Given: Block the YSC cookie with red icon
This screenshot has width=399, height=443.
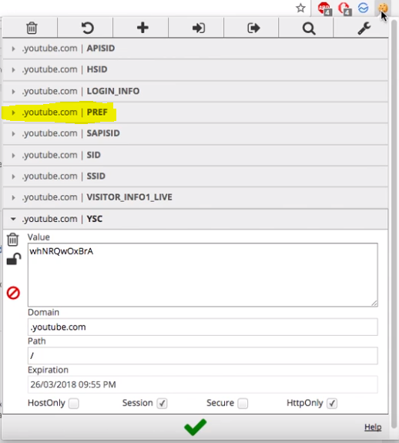Looking at the screenshot, I should pyautogui.click(x=13, y=293).
